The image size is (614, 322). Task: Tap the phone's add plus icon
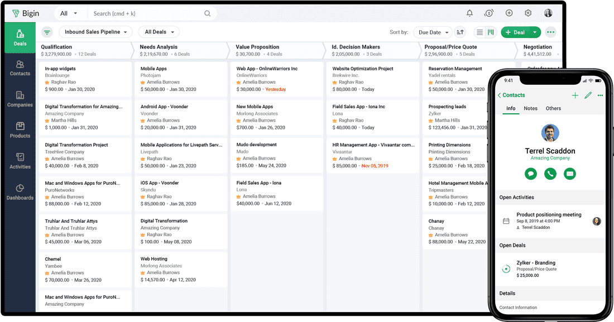pos(575,95)
